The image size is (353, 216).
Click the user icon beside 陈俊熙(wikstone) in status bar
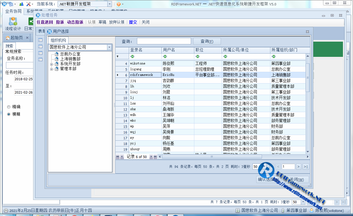pyautogui.click(x=311, y=211)
